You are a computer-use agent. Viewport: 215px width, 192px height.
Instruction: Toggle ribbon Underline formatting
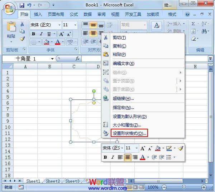point(49,34)
